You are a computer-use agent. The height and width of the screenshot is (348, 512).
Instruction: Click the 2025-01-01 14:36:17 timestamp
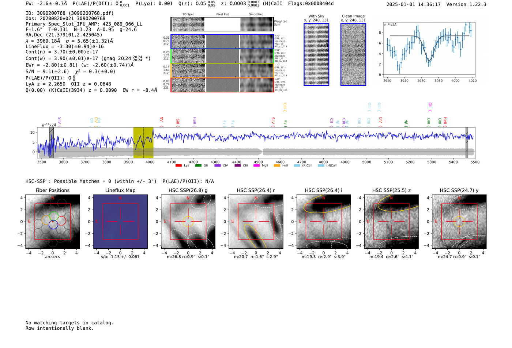[413, 5]
